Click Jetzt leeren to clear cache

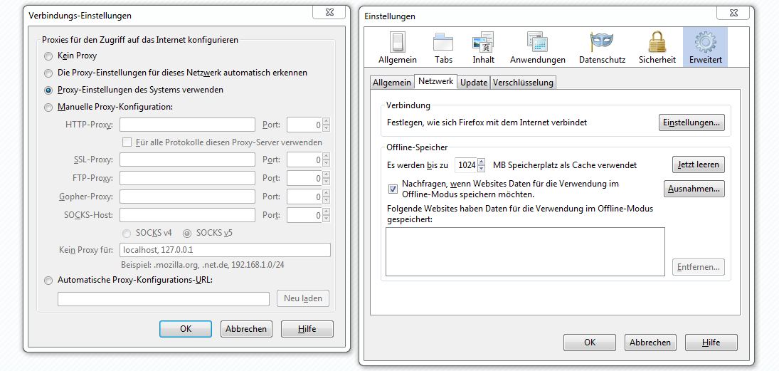point(698,164)
